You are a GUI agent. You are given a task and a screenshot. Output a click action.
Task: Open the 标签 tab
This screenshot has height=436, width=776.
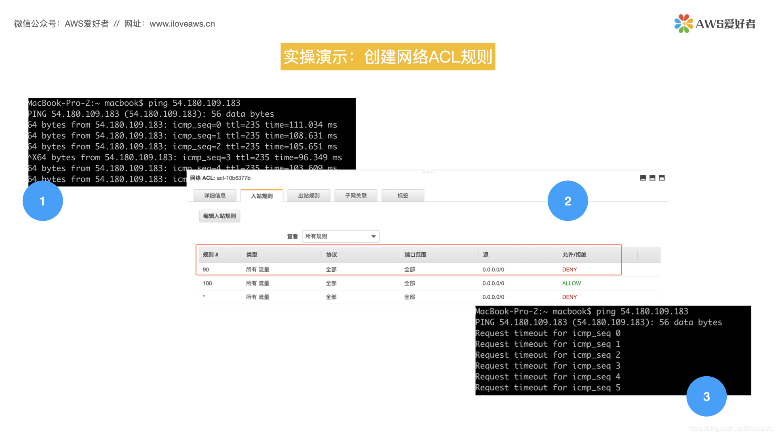[403, 196]
